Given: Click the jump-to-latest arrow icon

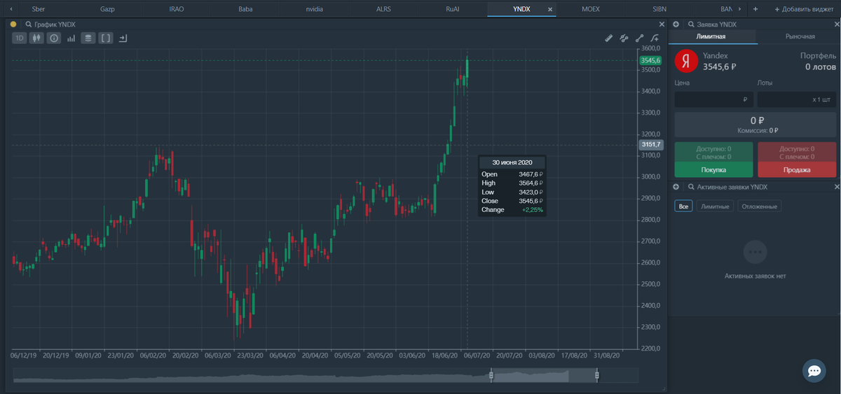Looking at the screenshot, I should [x=123, y=38].
